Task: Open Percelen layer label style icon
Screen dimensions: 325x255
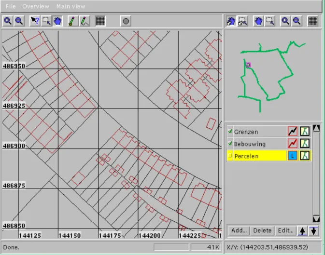Action: (x=305, y=156)
